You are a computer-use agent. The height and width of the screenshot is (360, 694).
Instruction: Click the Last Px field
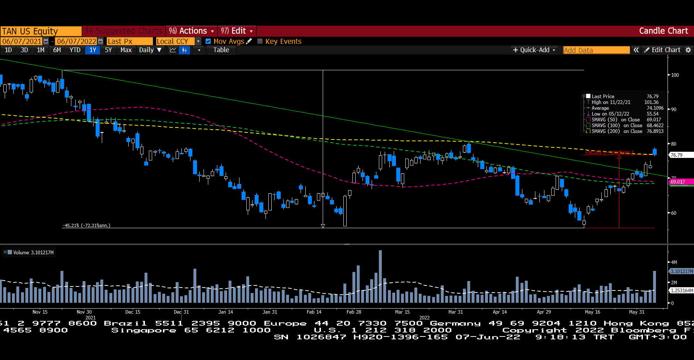130,41
